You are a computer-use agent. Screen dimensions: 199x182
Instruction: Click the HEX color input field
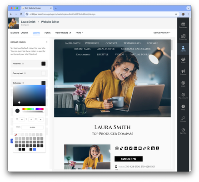(x=32, y=127)
